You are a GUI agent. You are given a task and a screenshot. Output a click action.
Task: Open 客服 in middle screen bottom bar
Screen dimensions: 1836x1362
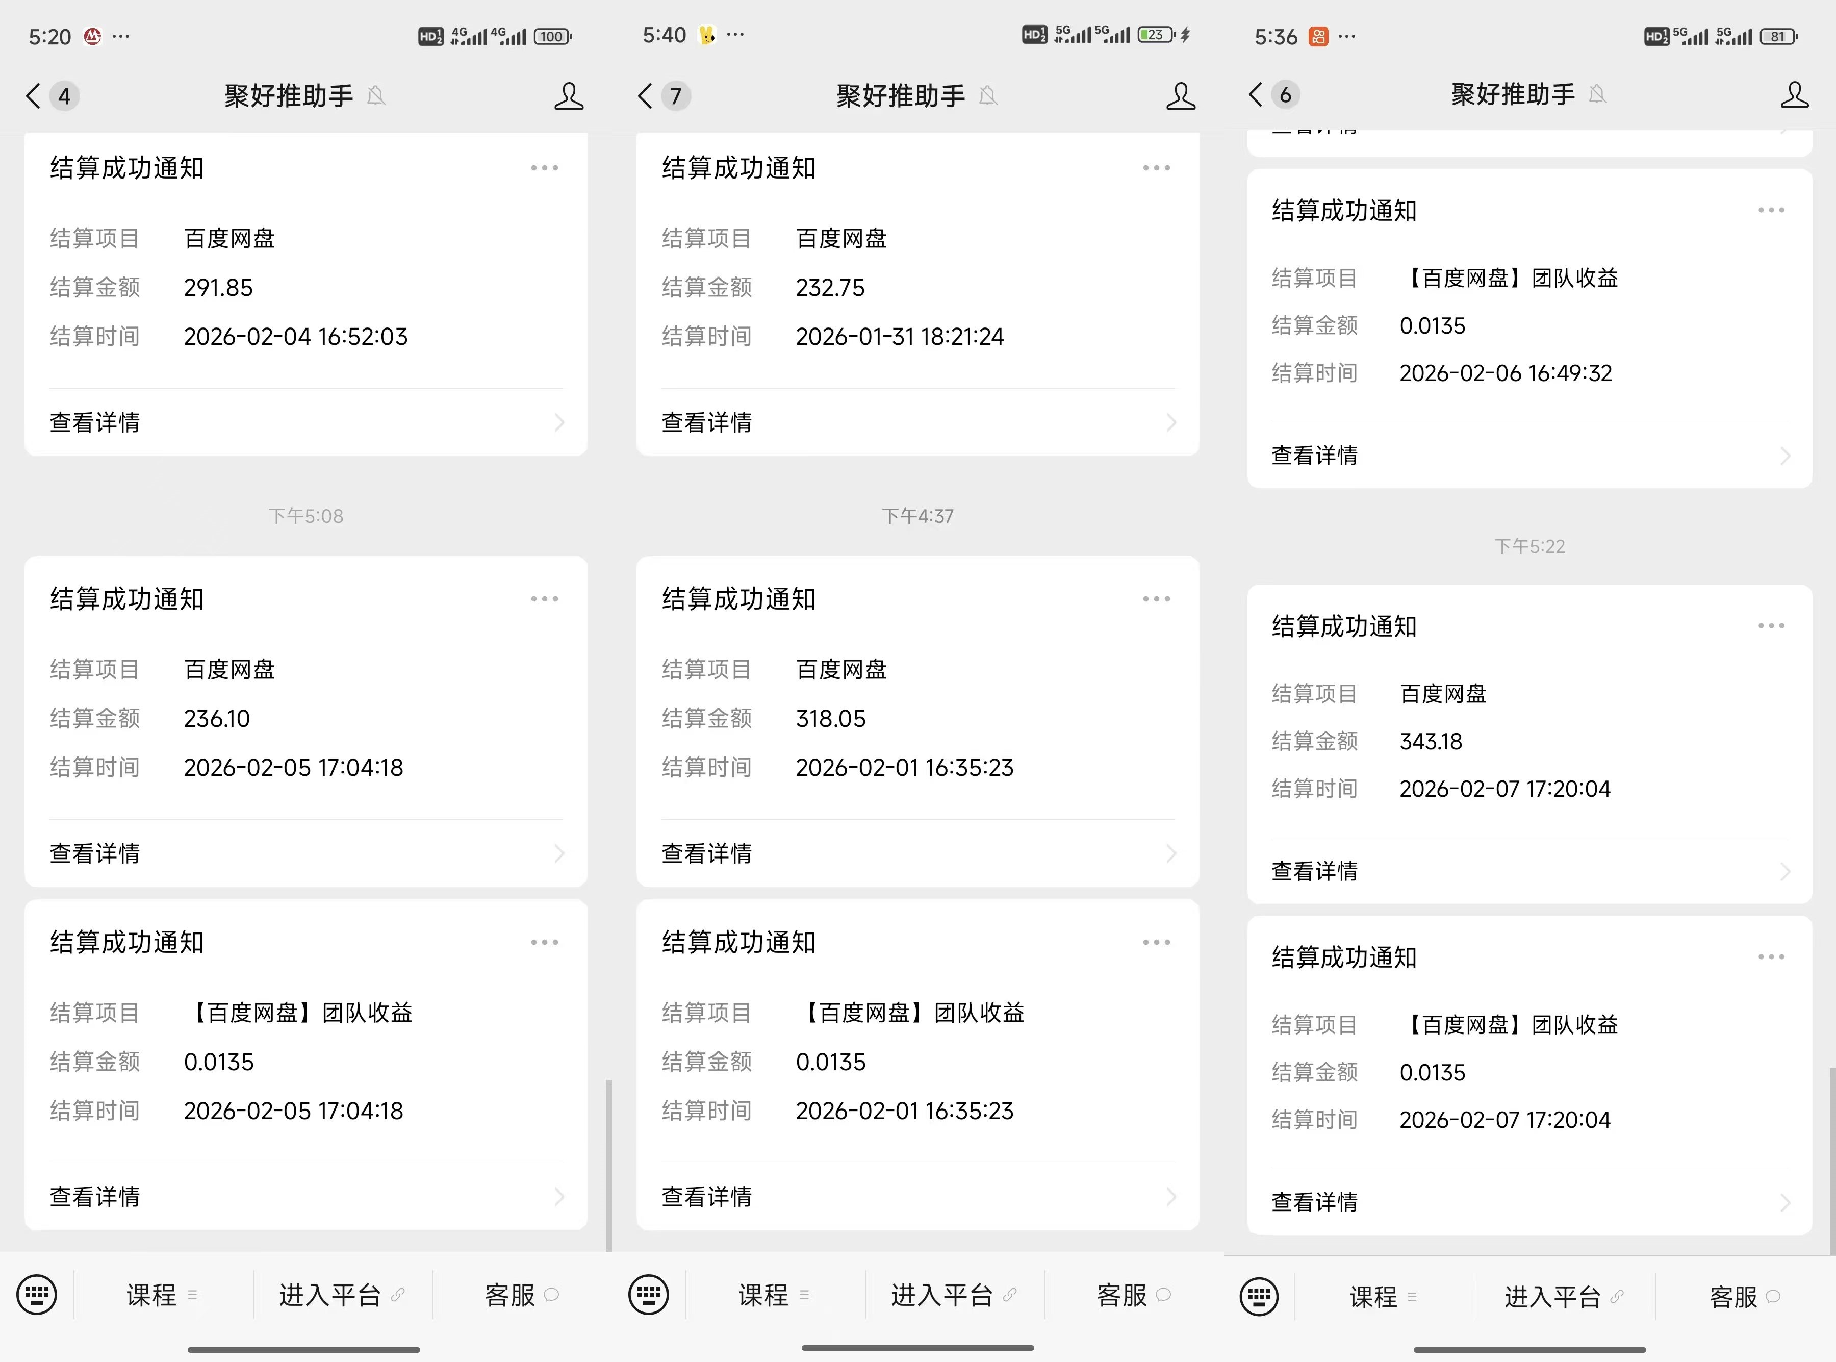[x=1133, y=1294]
